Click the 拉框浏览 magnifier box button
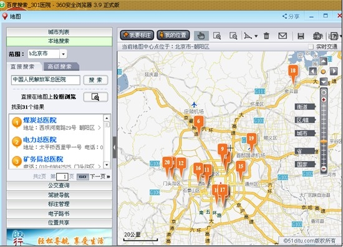 [x=95, y=97]
